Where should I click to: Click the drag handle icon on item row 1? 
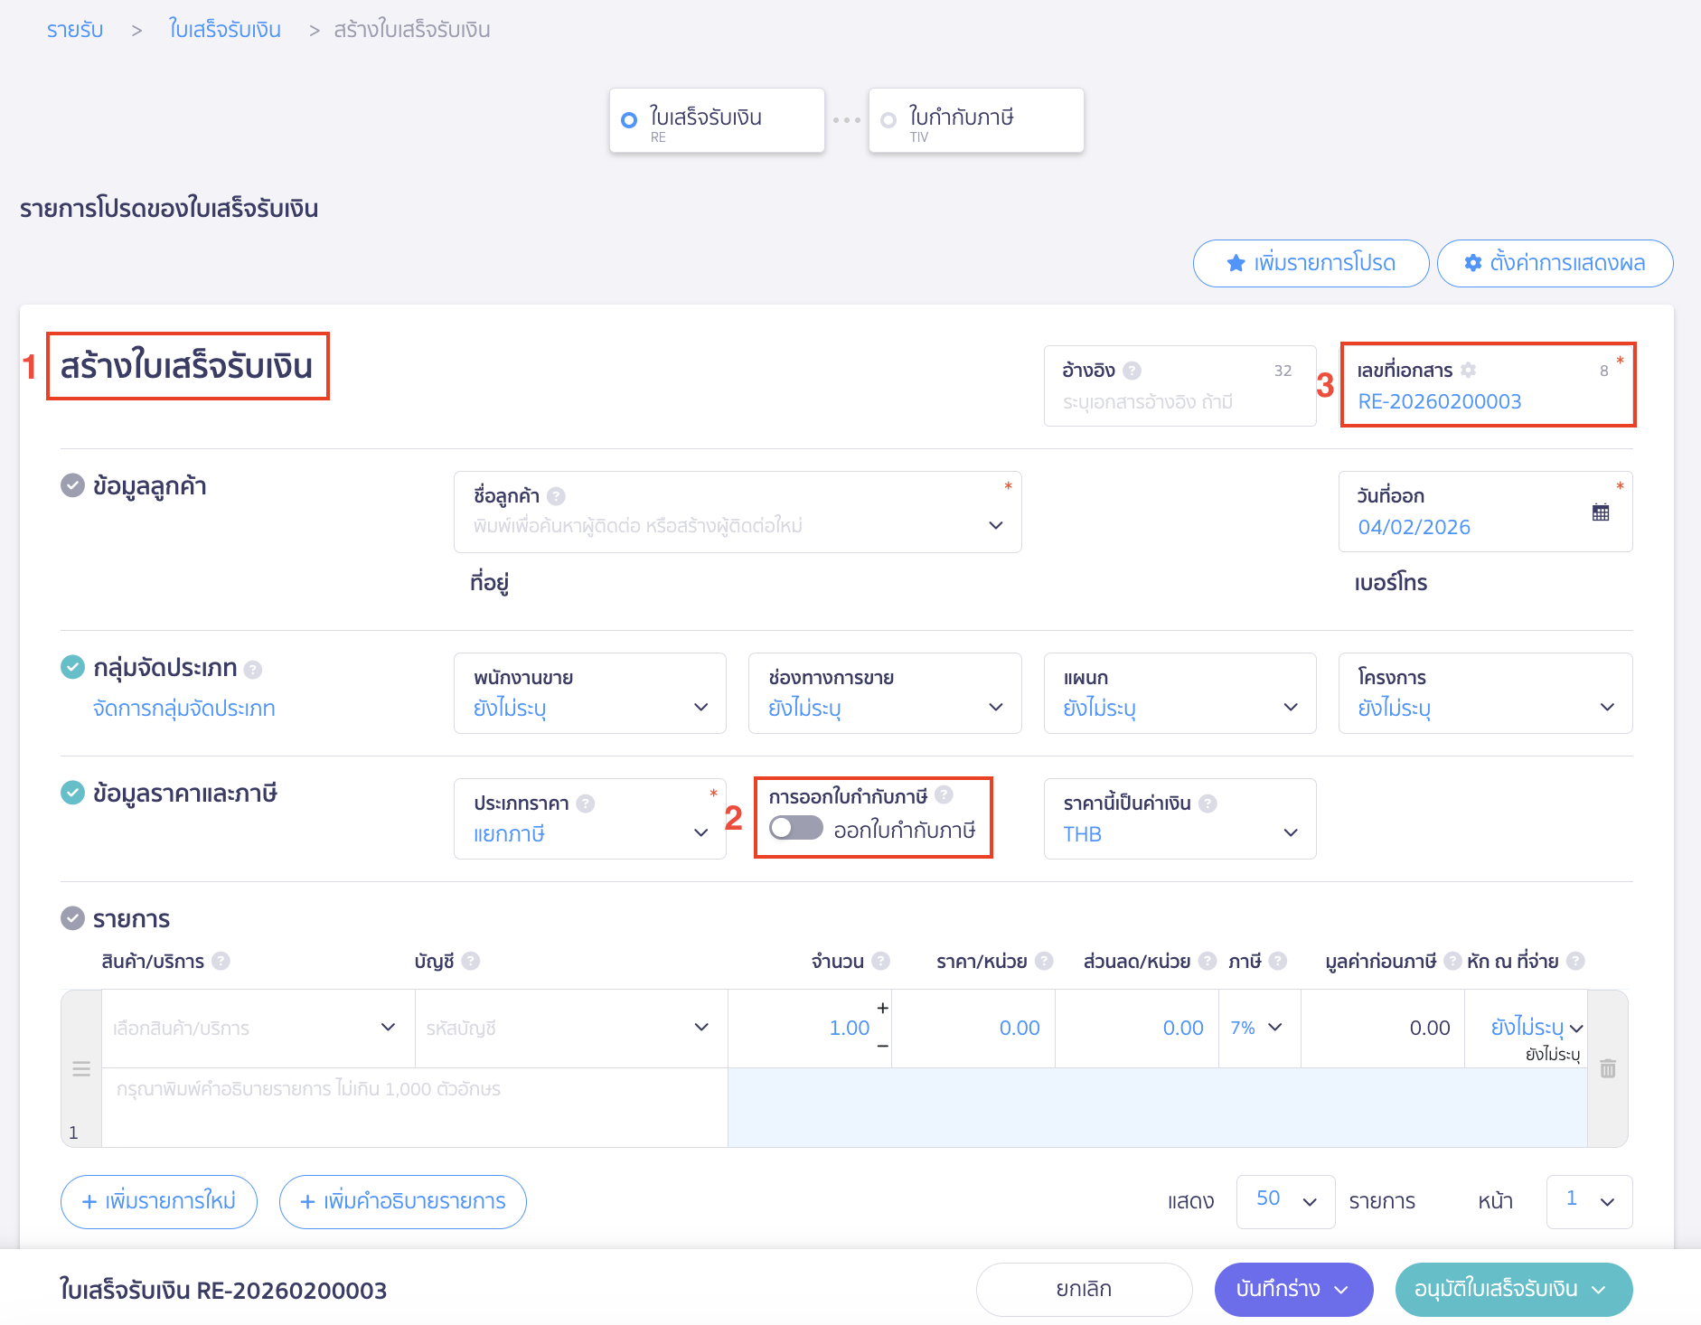[x=81, y=1069]
